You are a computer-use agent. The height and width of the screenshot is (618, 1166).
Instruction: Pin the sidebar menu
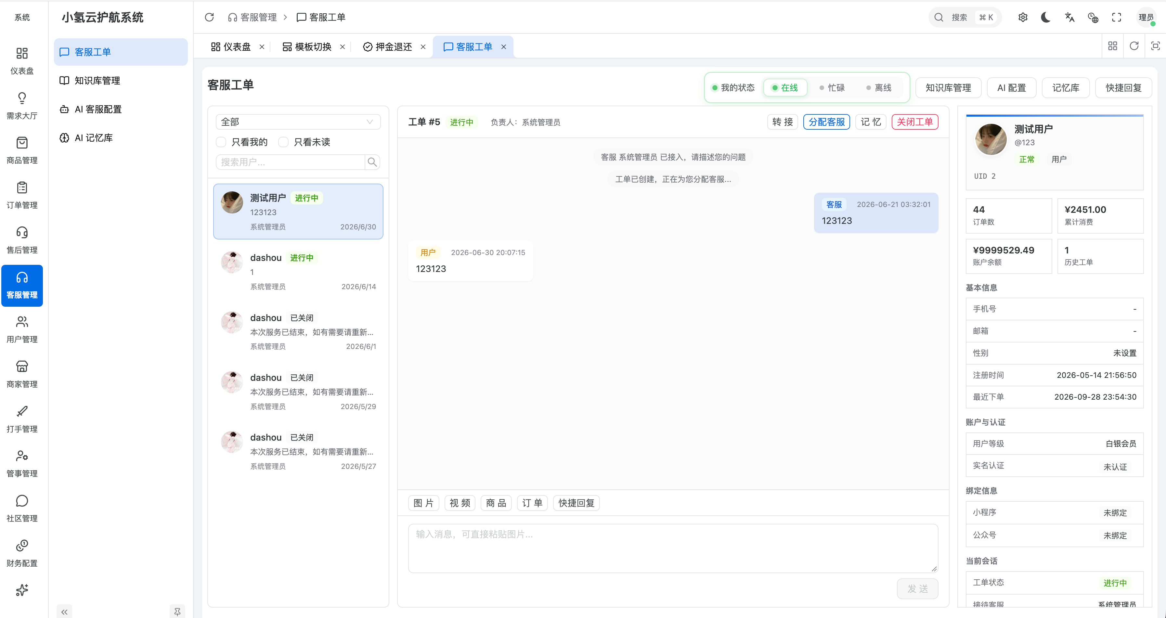pyautogui.click(x=177, y=612)
